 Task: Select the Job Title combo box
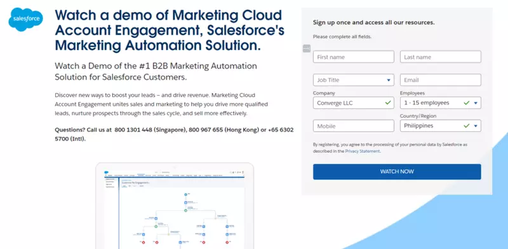(354, 80)
